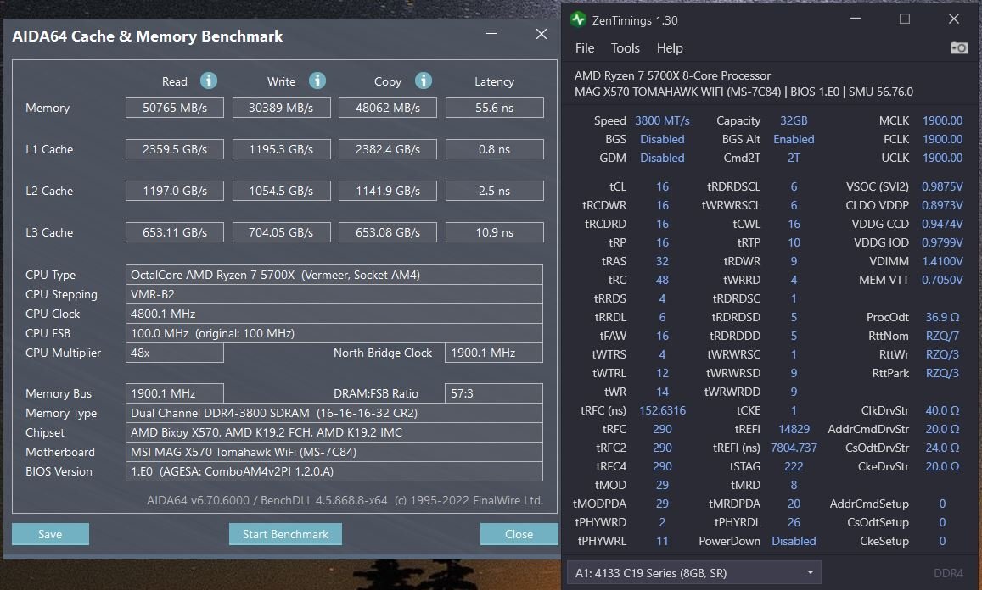Click the ZenTimings app logo icon
982x590 pixels.
(x=578, y=20)
